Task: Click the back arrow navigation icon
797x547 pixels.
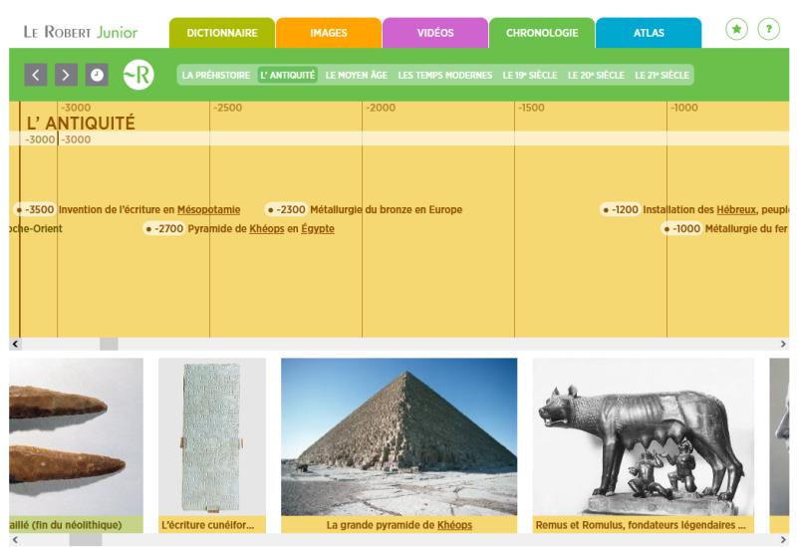Action: (36, 75)
